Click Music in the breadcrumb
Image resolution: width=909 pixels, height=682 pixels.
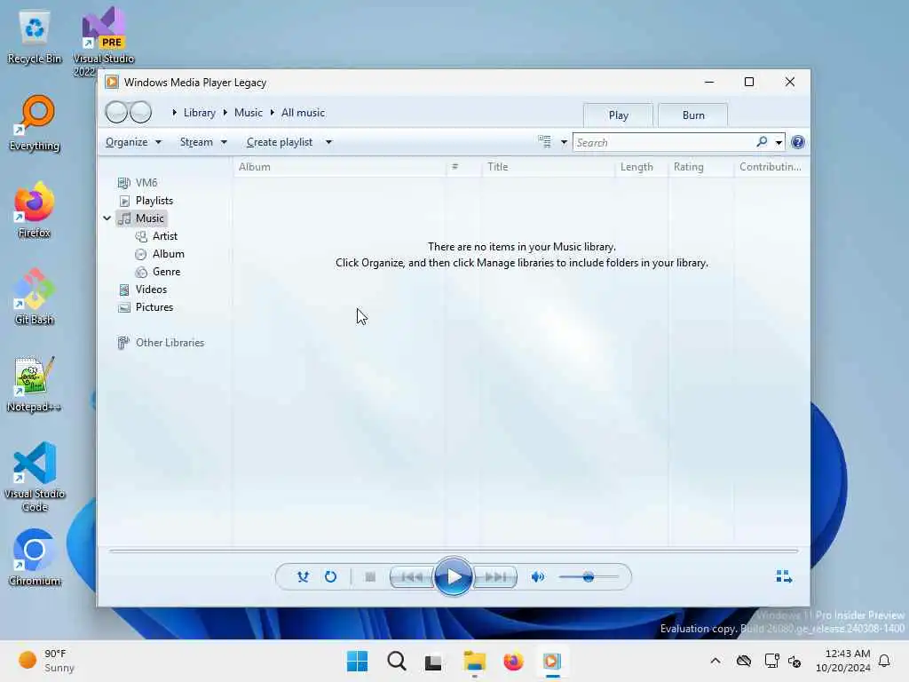pyautogui.click(x=249, y=113)
